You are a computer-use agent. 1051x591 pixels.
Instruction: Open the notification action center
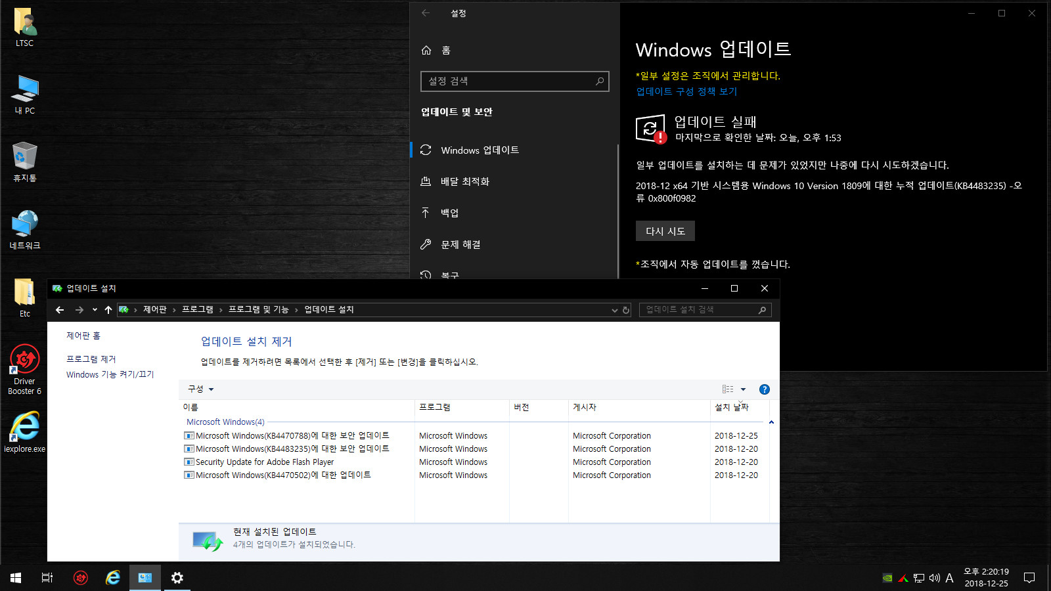coord(1029,578)
